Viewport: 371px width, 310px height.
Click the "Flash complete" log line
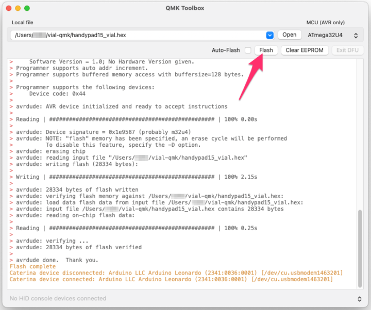pos(32,266)
